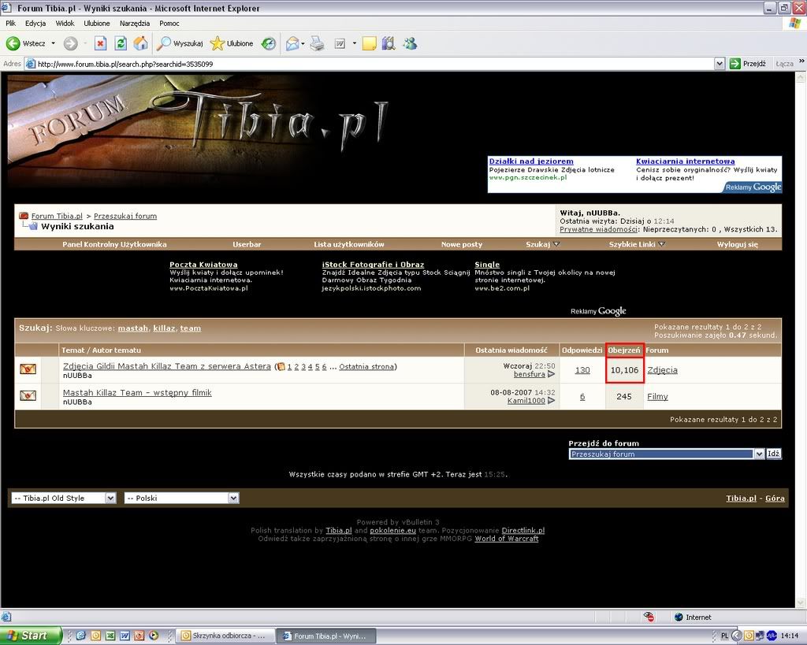This screenshot has height=645, width=807.
Task: Click the Przejdź go button
Action: (749, 64)
